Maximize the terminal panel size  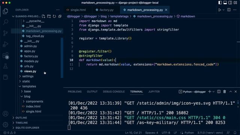[x=231, y=91]
